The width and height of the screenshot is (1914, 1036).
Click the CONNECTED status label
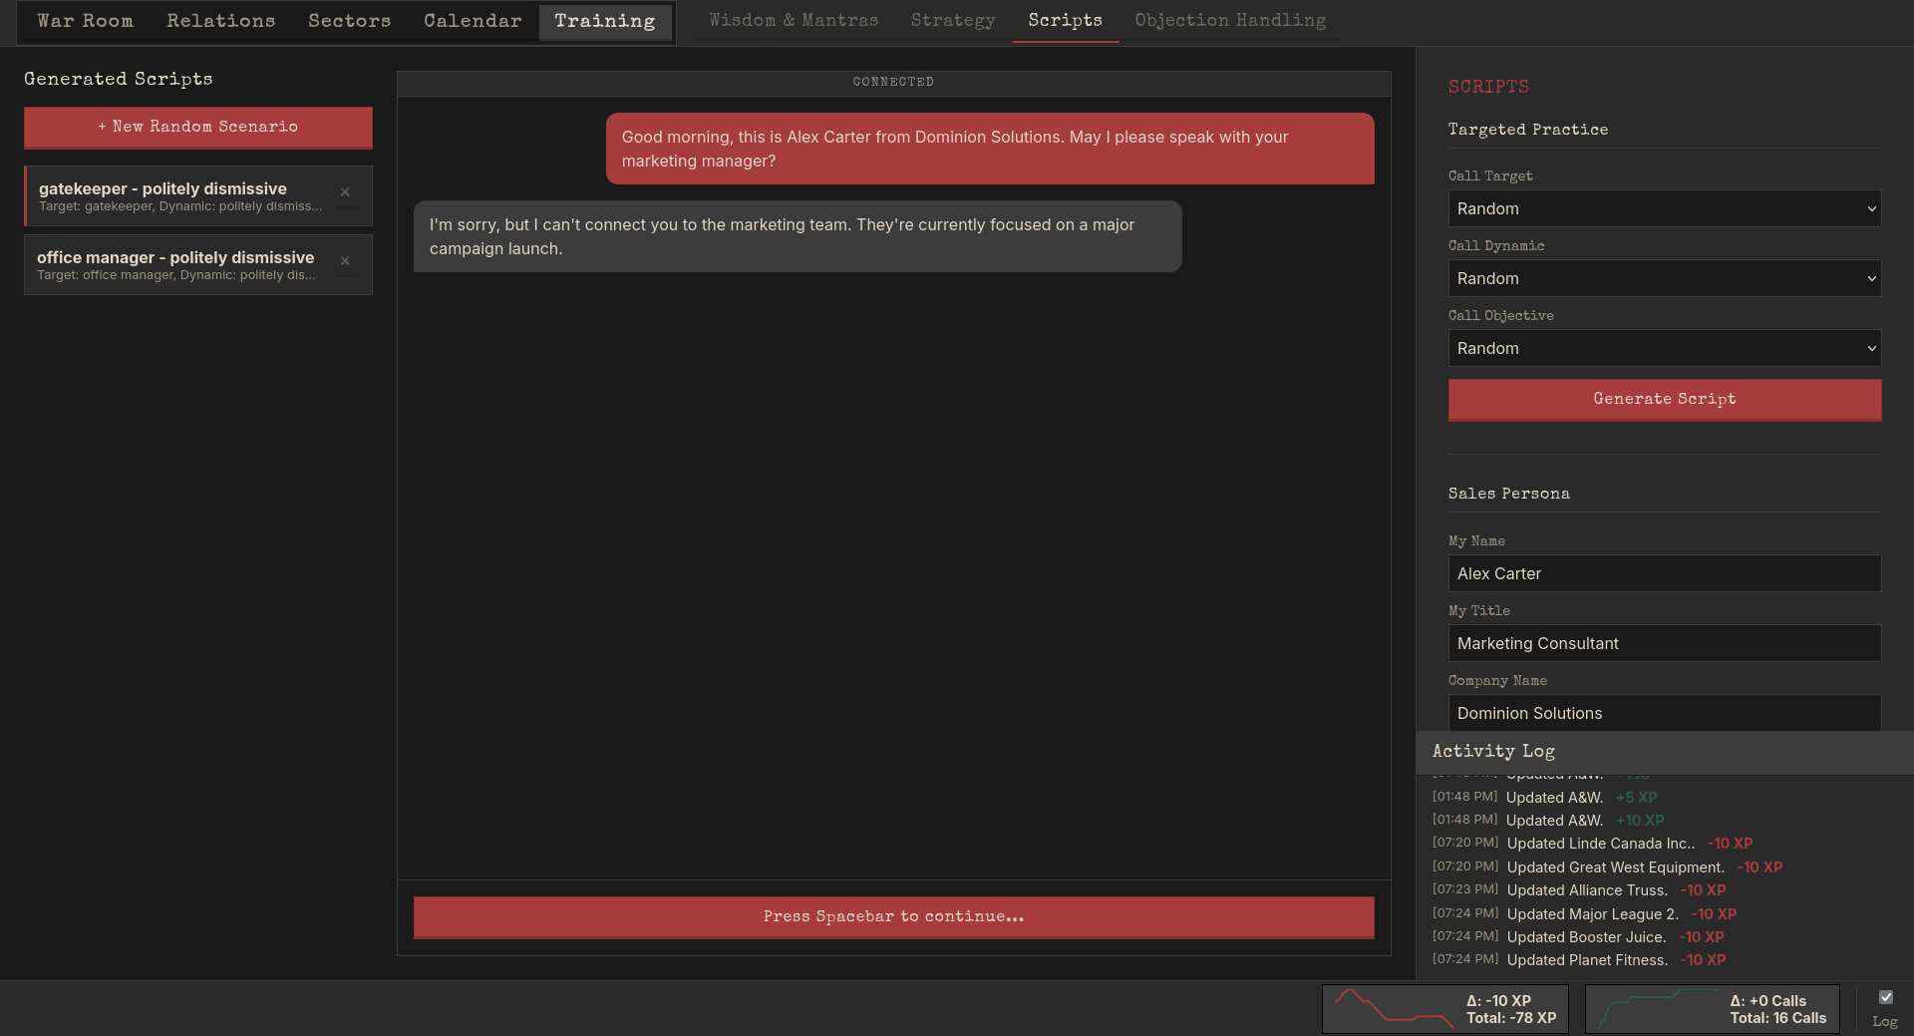(893, 82)
